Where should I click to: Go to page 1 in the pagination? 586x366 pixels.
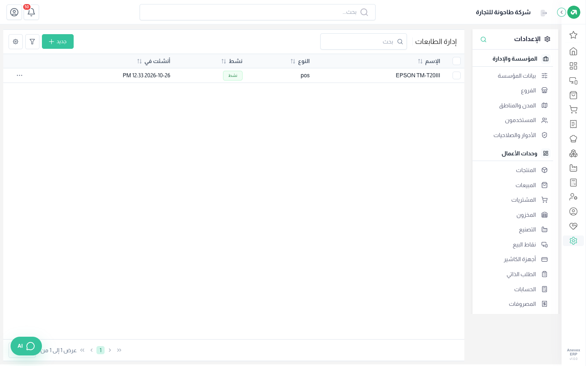pyautogui.click(x=101, y=350)
